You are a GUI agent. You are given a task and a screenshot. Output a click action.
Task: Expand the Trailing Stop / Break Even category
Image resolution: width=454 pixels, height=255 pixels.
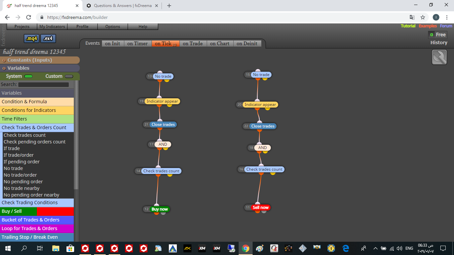coord(37,237)
